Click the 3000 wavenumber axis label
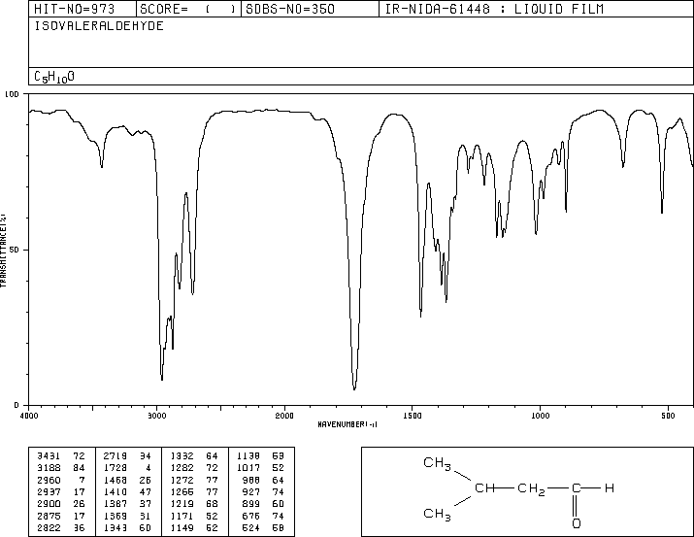The height and width of the screenshot is (537, 694). (x=156, y=416)
